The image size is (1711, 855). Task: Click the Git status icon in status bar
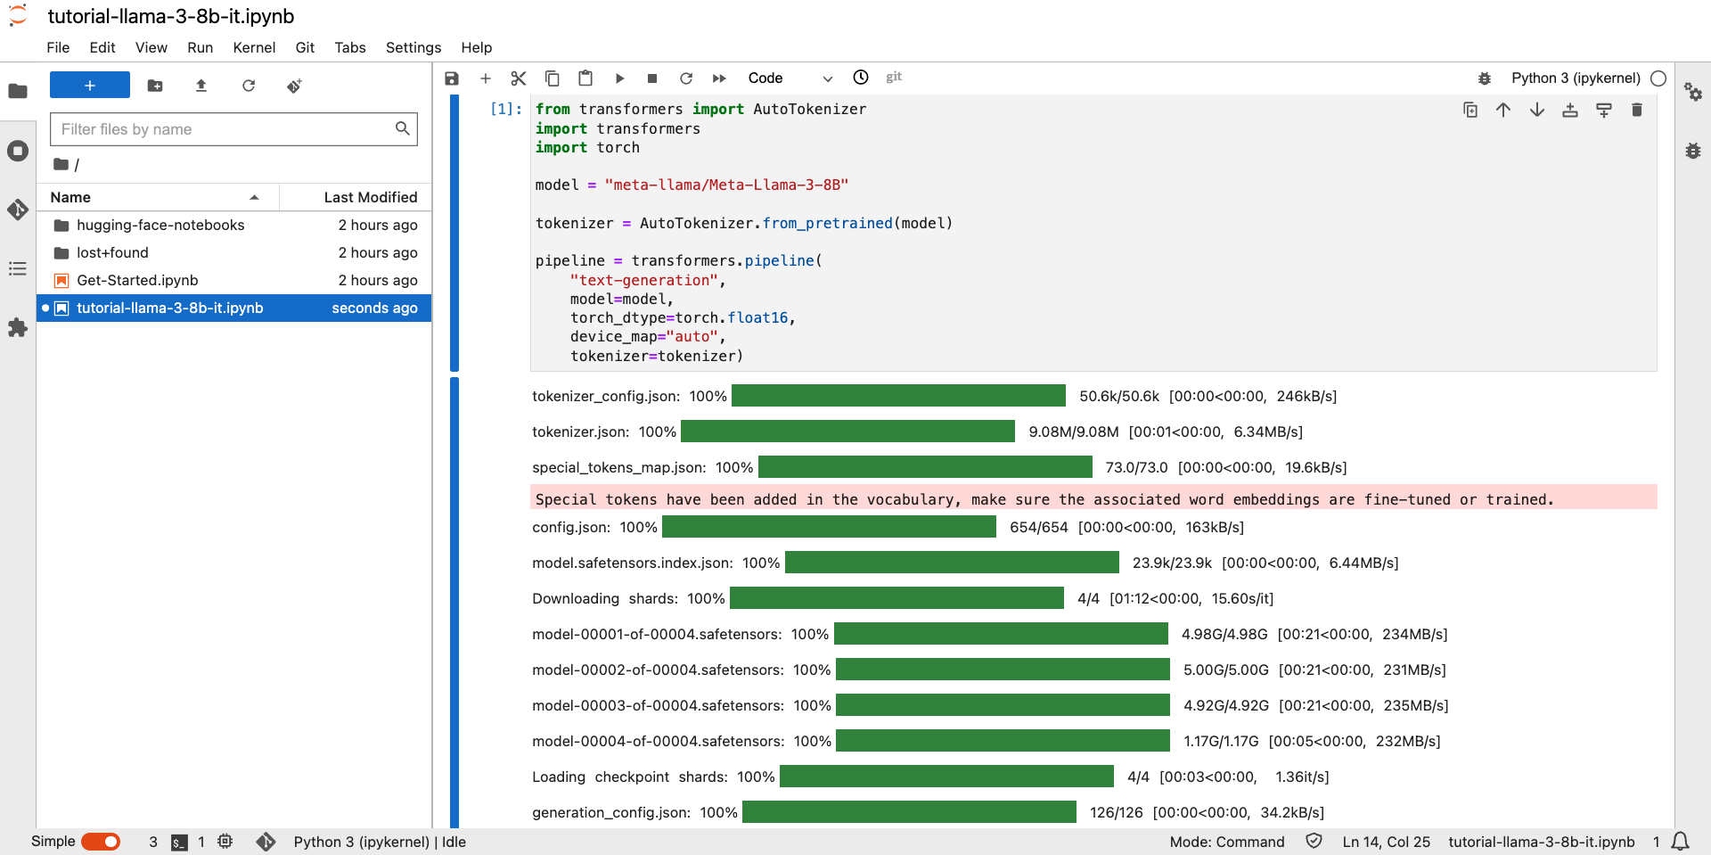tap(266, 842)
